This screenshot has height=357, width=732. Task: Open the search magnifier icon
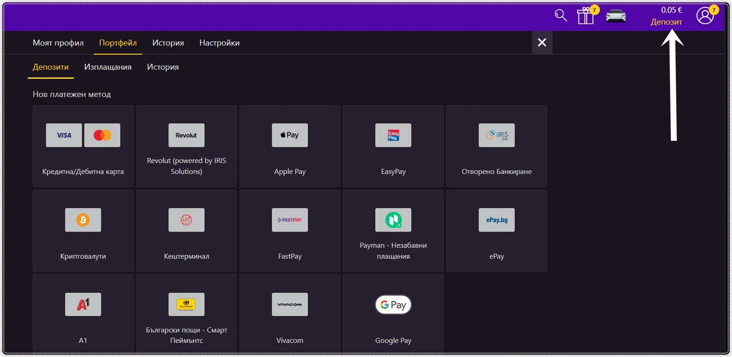click(561, 15)
